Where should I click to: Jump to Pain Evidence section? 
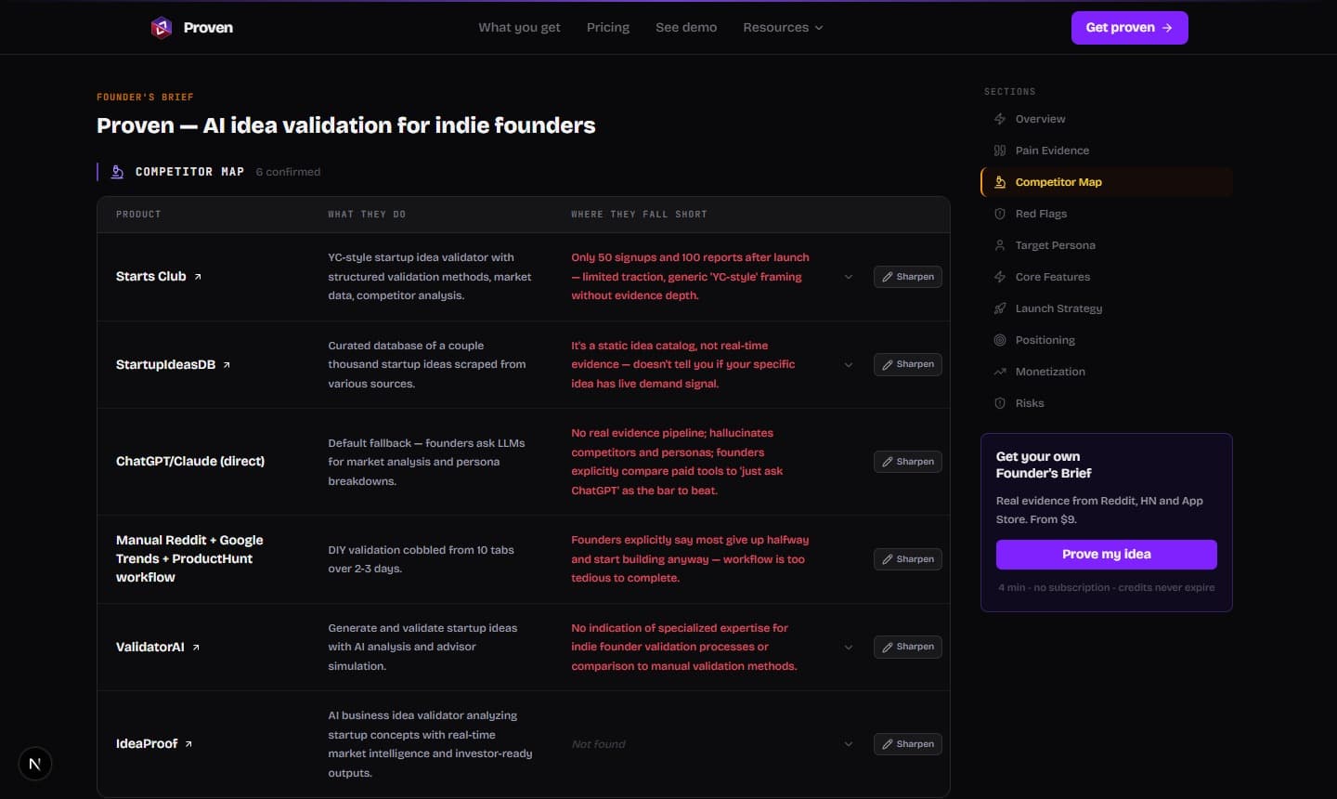click(1107, 151)
